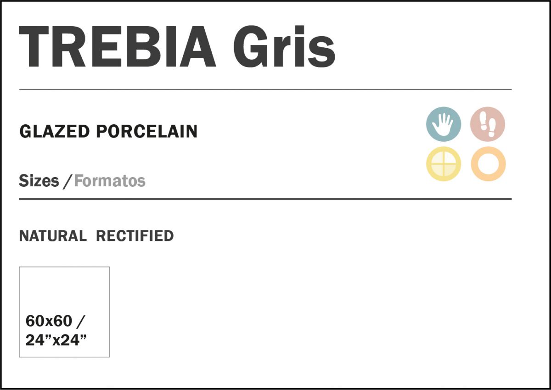The height and width of the screenshot is (390, 551).
Task: Click the "RECTIFIED" finish label
Action: click(135, 236)
